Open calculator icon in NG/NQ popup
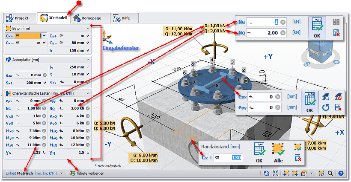Image resolution: width=351 pixels, height=182 pixels. coord(336,22)
